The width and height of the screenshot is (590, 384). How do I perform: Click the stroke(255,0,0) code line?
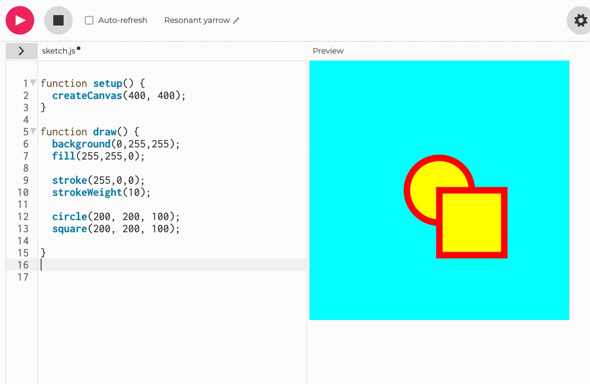pos(98,180)
